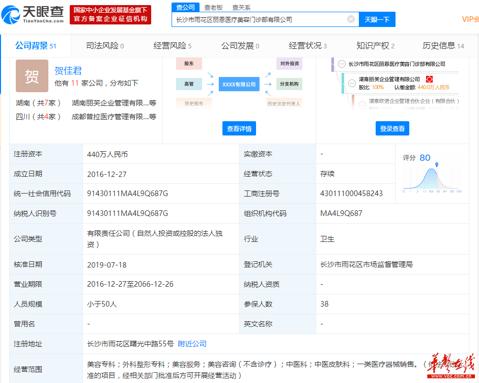Image resolution: width=479 pixels, height=383 pixels.
Task: Click the score marker pin on the chart
Action: (436, 164)
